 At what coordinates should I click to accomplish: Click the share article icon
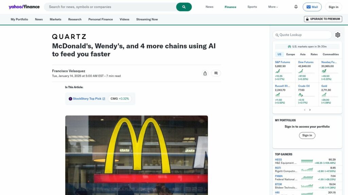point(205,73)
